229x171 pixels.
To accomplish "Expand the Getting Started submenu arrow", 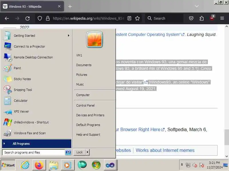I will click(x=68, y=35).
